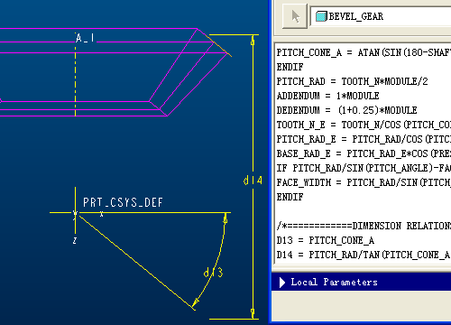The width and height of the screenshot is (451, 325).
Task: Click the arrow select pointer button
Action: click(x=295, y=16)
